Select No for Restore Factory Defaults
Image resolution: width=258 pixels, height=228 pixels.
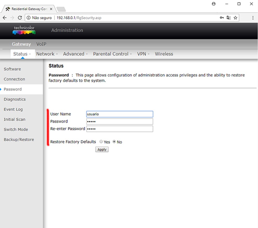coord(114,142)
